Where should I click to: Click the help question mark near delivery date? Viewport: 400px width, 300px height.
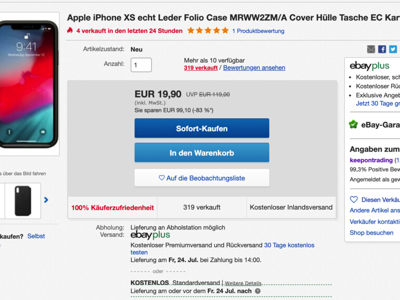(258, 291)
